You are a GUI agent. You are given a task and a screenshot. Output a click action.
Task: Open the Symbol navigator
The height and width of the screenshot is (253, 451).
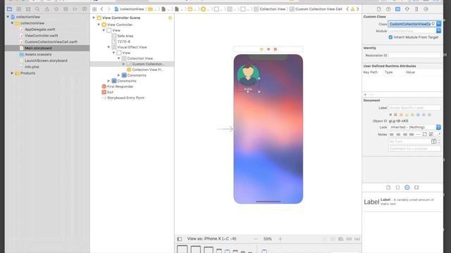point(28,9)
